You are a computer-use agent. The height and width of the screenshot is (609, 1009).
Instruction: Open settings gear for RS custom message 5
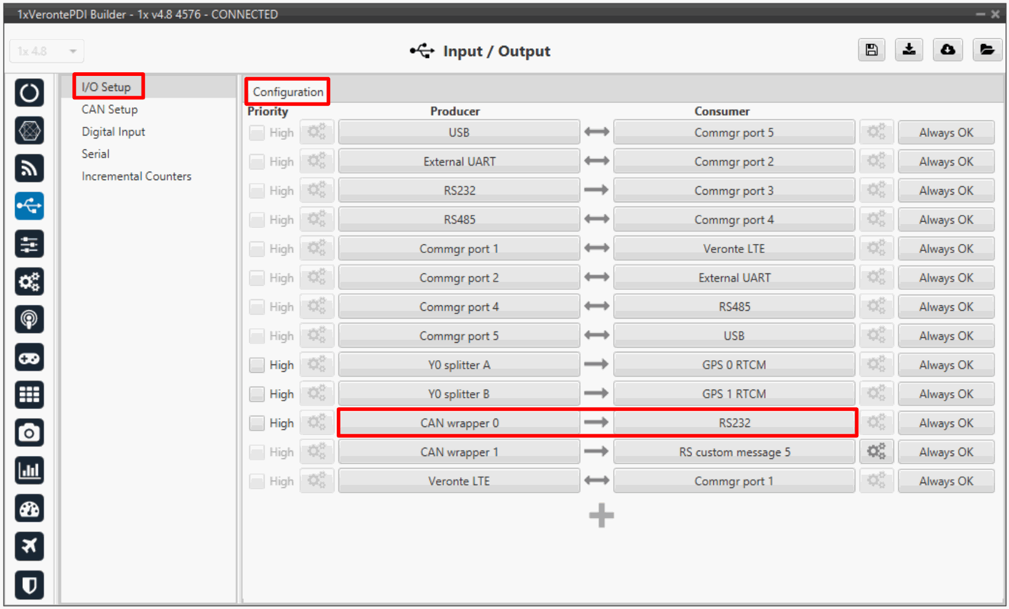pyautogui.click(x=876, y=451)
